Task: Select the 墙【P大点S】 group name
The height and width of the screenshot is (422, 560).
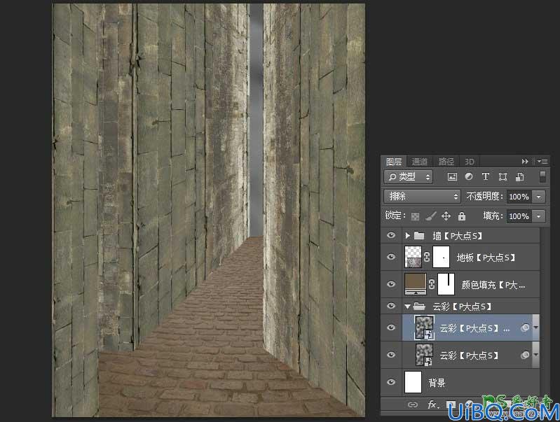Action: click(458, 236)
